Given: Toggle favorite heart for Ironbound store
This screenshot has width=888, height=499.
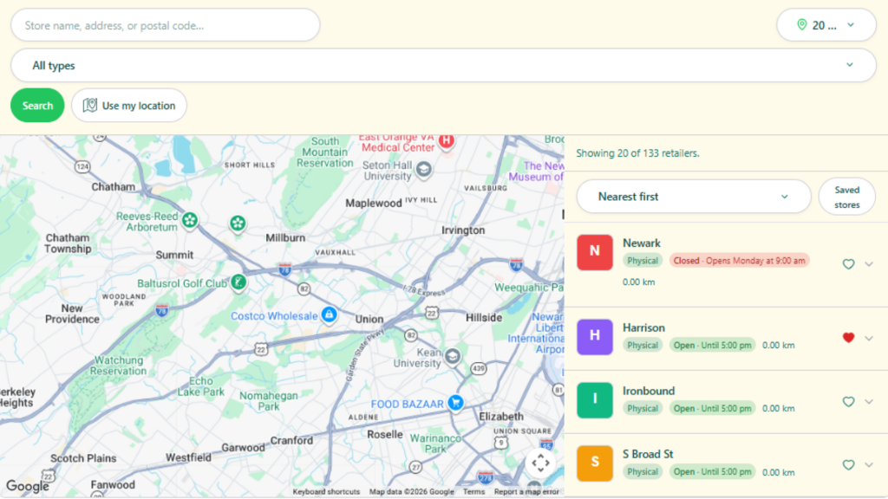Looking at the screenshot, I should (848, 401).
